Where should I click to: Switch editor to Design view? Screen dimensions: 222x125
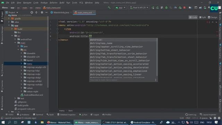[x=212, y=17]
